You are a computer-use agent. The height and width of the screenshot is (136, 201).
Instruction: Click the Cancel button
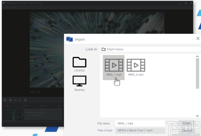pyautogui.click(x=187, y=131)
